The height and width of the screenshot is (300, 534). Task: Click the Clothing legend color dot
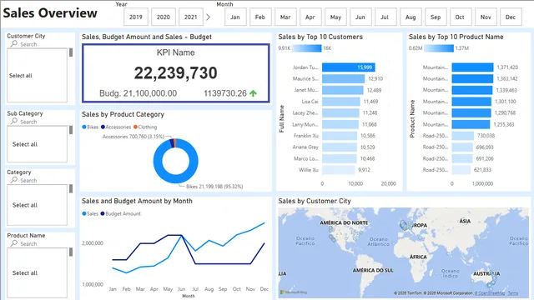(135, 127)
